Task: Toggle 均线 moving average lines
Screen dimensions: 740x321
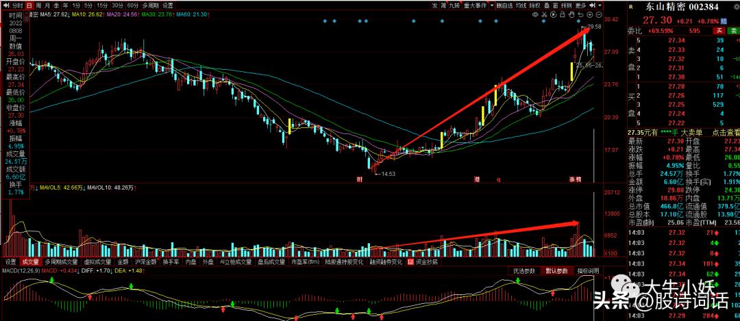Action: click(x=521, y=5)
